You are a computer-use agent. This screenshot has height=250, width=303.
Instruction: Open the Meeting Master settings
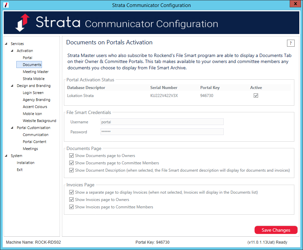[36, 72]
